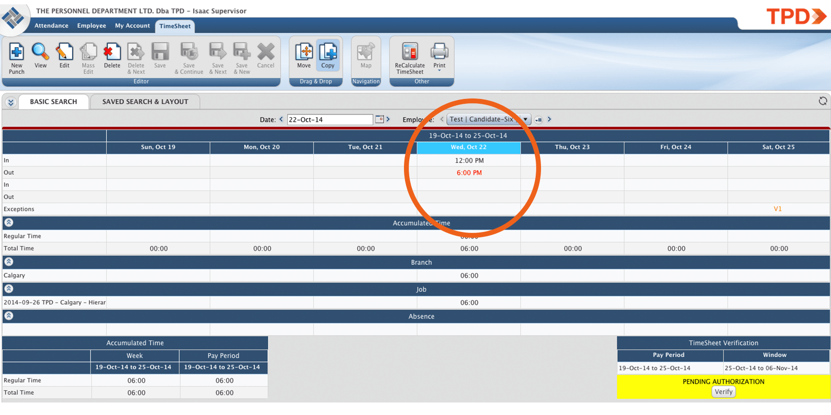Switch to Saved Search & Layout tab
The width and height of the screenshot is (831, 415).
point(145,102)
